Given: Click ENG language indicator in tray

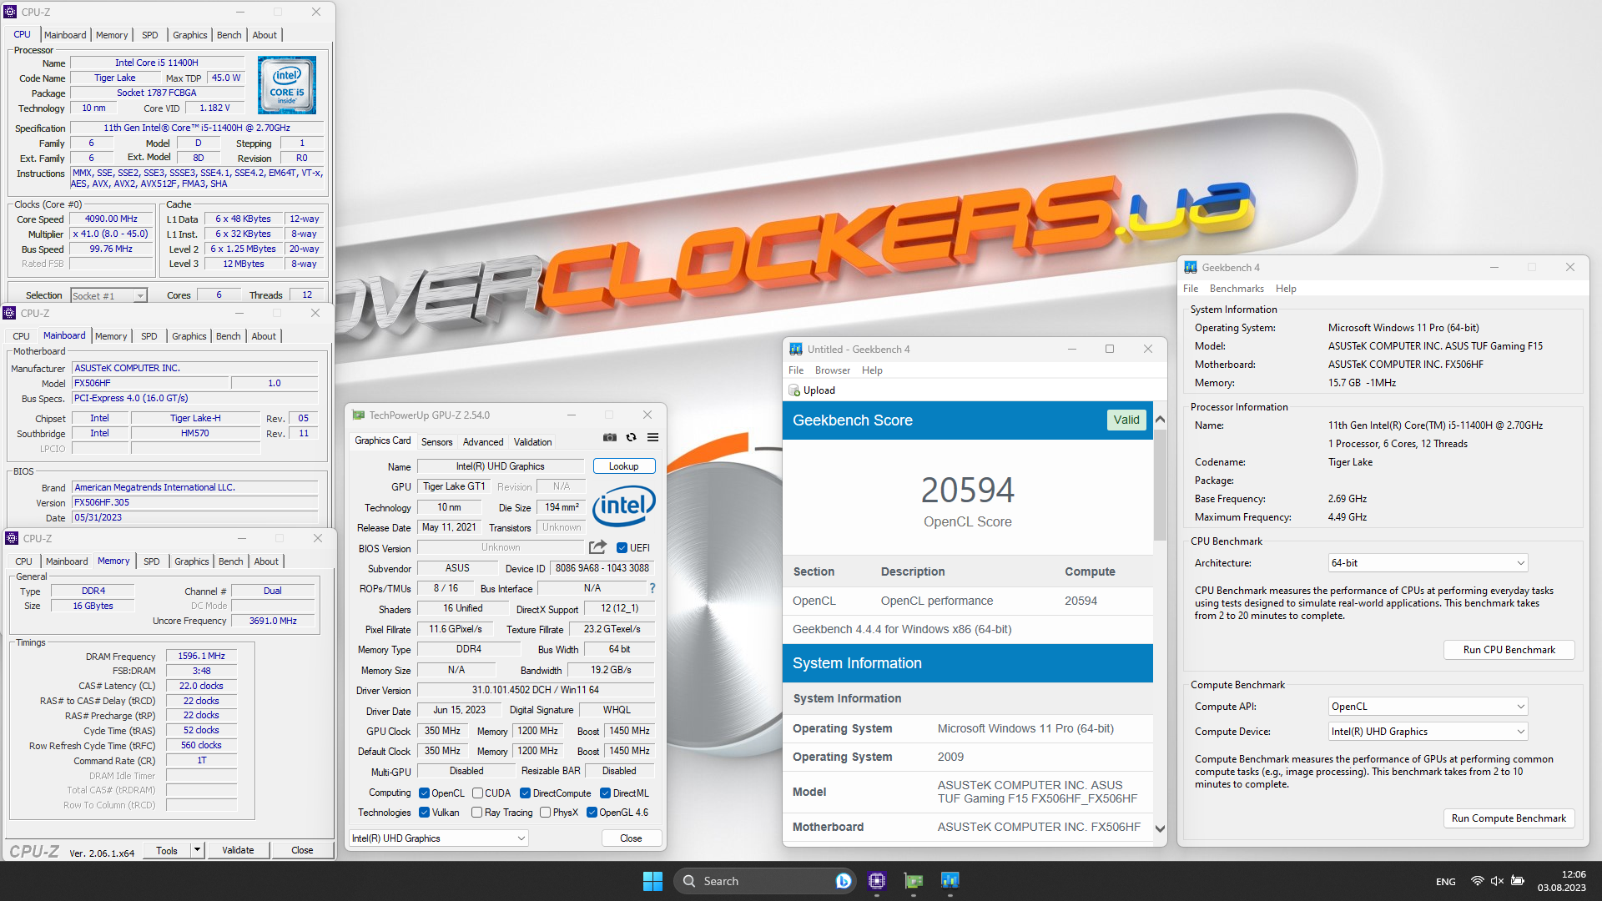Looking at the screenshot, I should 1446,882.
